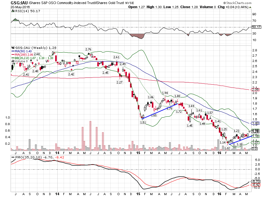Select the red MA(200) legend line swatch
The image size is (265, 197).
13,55
